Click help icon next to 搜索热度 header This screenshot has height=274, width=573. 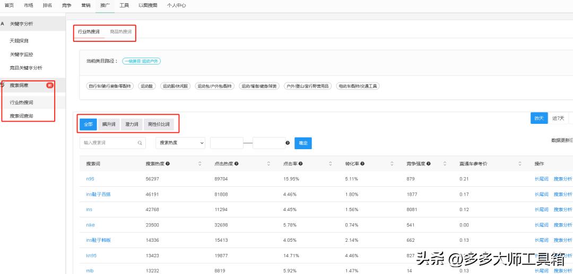[x=168, y=164]
